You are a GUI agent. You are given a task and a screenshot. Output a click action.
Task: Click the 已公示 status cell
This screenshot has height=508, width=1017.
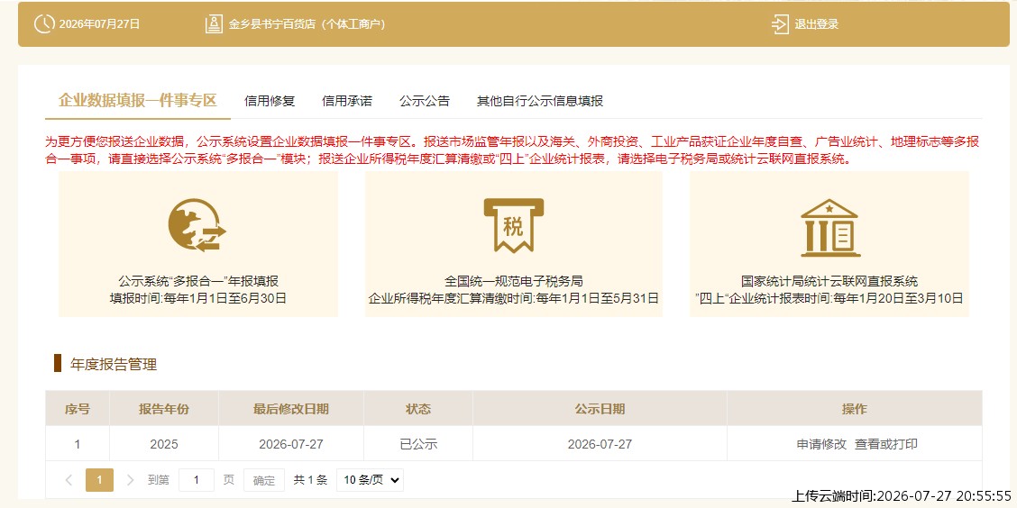(418, 445)
